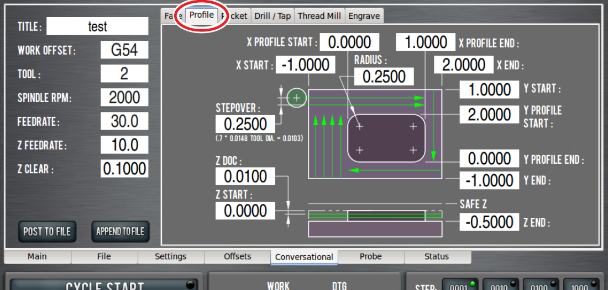The width and height of the screenshot is (608, 290).
Task: Select the .0010 step size button
Action: click(x=499, y=284)
